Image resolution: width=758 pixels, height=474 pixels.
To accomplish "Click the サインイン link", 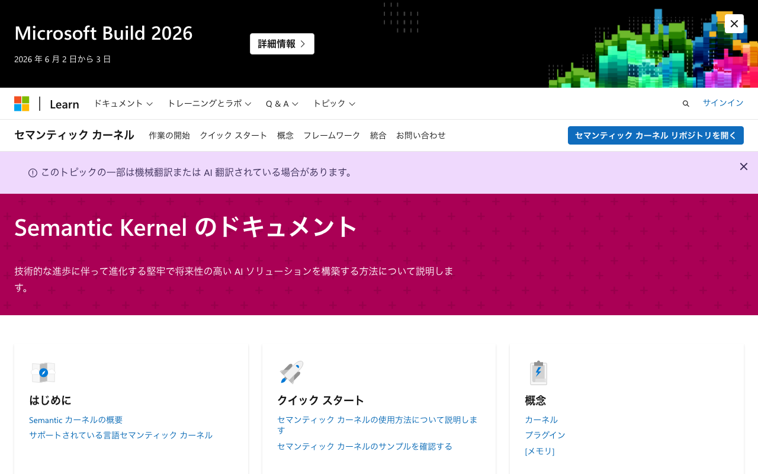I will pyautogui.click(x=723, y=103).
